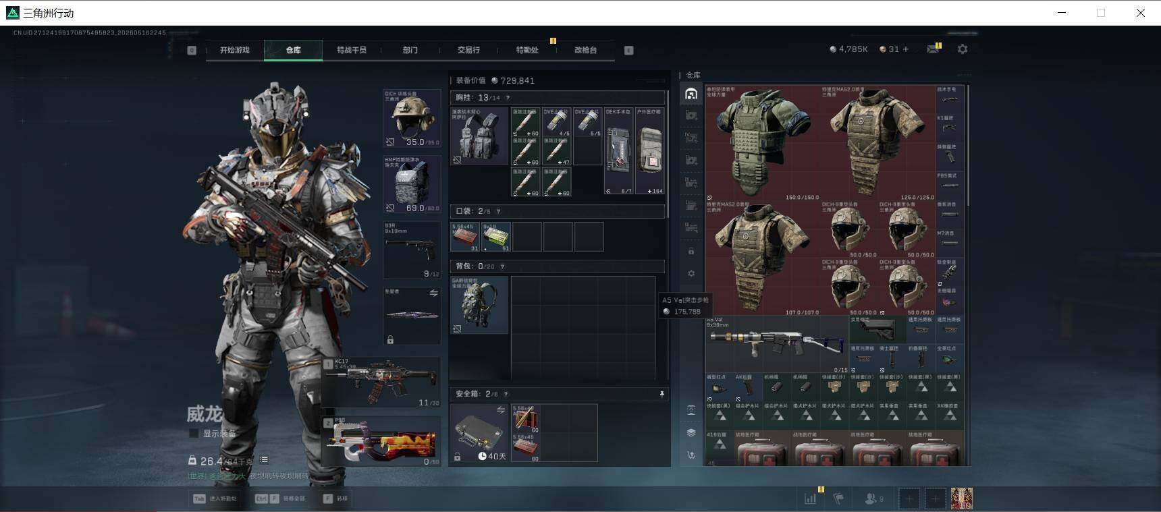This screenshot has height=512, width=1161.
Task: Click the E next-tab key hint
Action: click(628, 50)
